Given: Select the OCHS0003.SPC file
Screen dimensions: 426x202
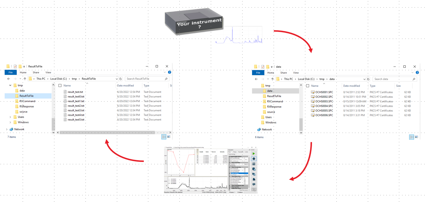Looking at the screenshot, I should pyautogui.click(x=324, y=101).
